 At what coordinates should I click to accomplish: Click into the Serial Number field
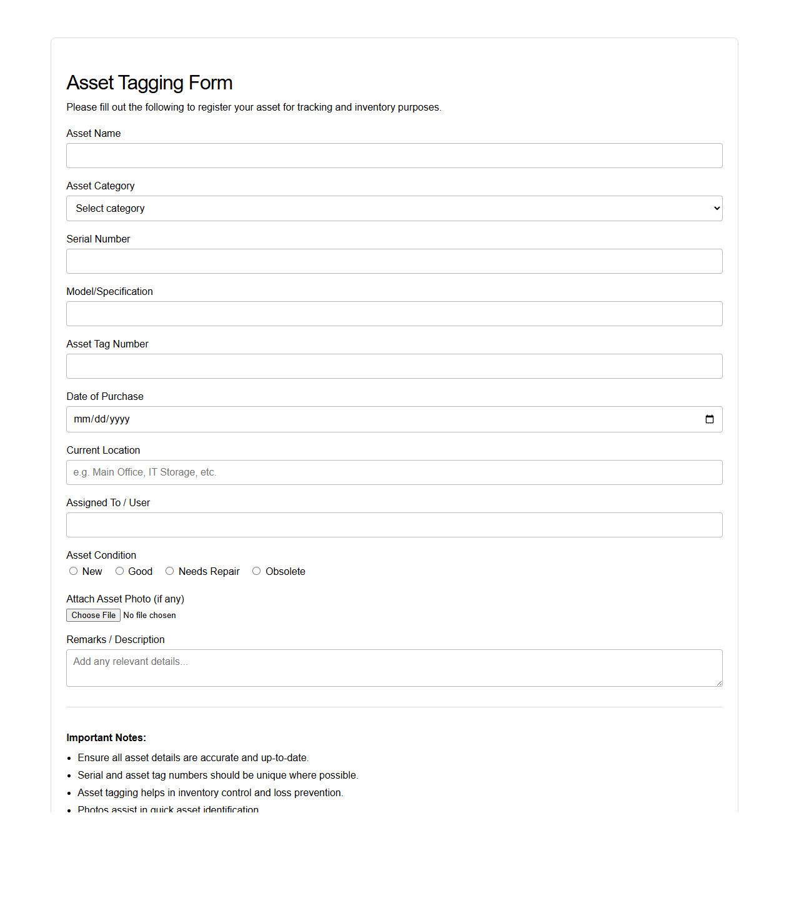pos(394,261)
